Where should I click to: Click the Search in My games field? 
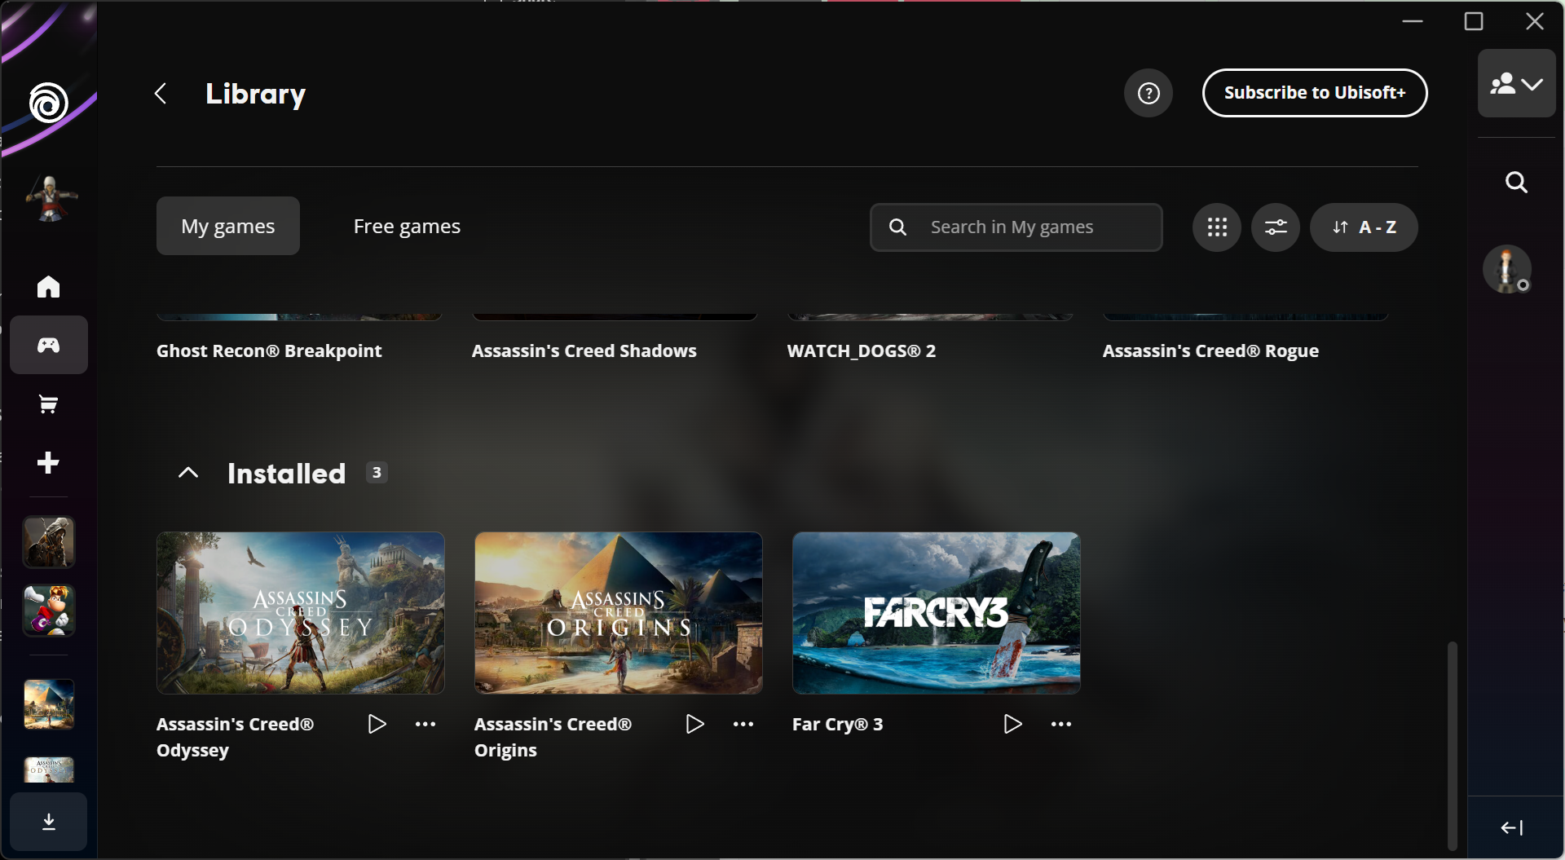1016,227
